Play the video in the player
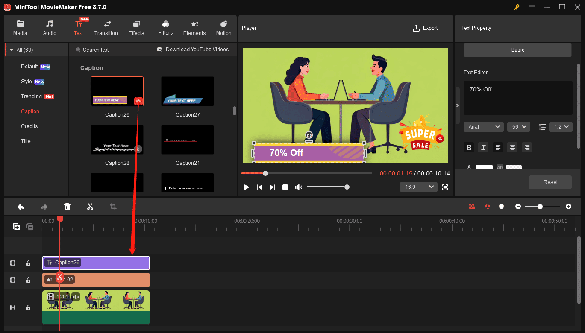The width and height of the screenshot is (585, 333). pyautogui.click(x=247, y=187)
